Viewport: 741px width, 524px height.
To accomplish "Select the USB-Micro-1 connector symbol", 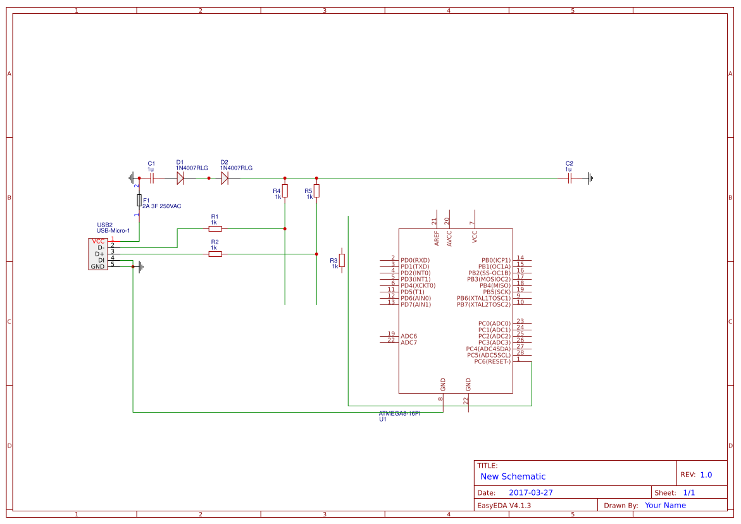I will pos(99,254).
